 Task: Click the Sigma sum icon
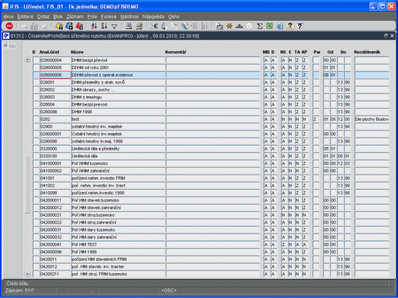pos(259,26)
